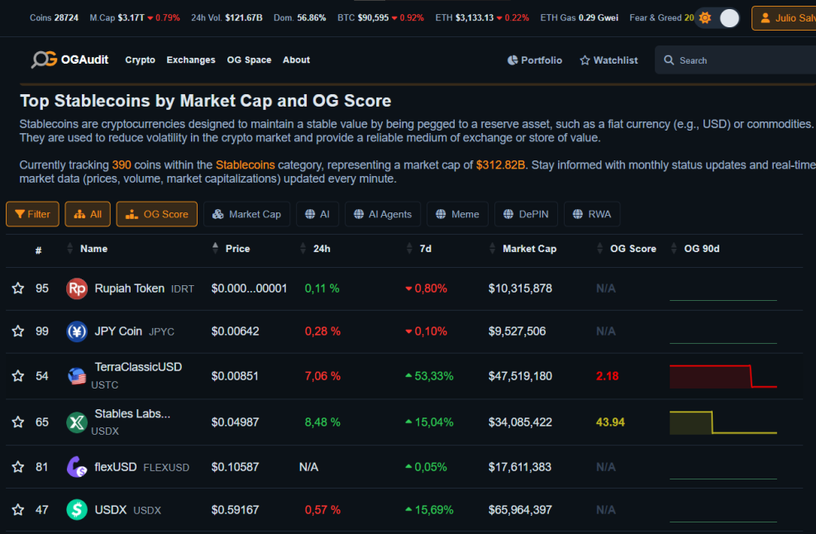
Task: Click the search magnifier icon
Action: [669, 60]
